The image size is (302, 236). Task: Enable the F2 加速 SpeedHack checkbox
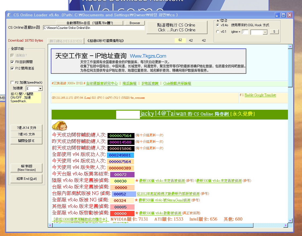tap(12, 82)
